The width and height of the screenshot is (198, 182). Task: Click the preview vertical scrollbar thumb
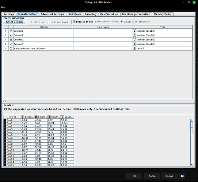[192, 128]
